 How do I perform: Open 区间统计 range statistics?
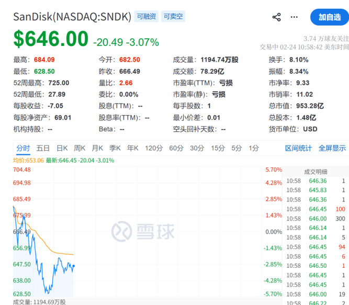coord(298,148)
